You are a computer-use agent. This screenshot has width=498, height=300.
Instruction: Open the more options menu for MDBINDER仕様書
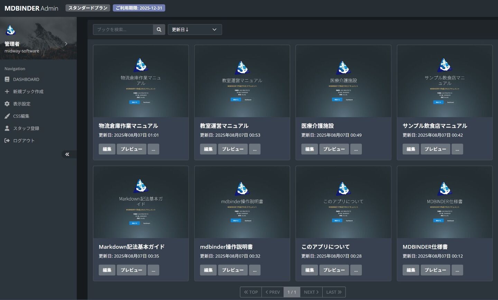click(x=457, y=270)
